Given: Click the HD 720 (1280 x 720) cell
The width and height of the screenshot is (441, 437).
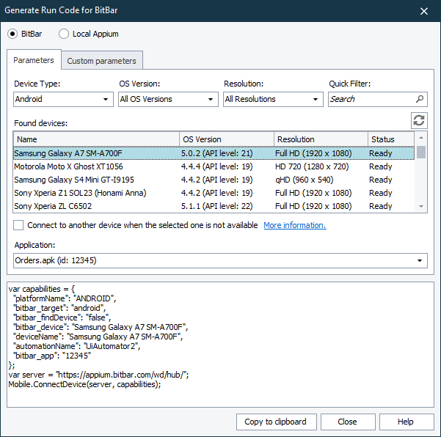Looking at the screenshot, I should 312,166.
